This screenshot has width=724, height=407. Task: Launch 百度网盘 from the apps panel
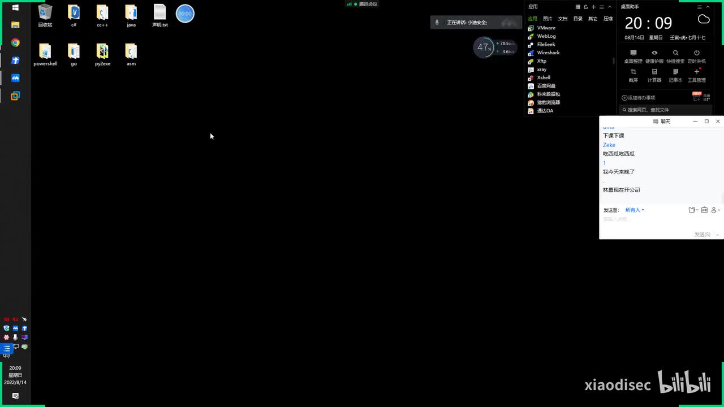coord(542,86)
